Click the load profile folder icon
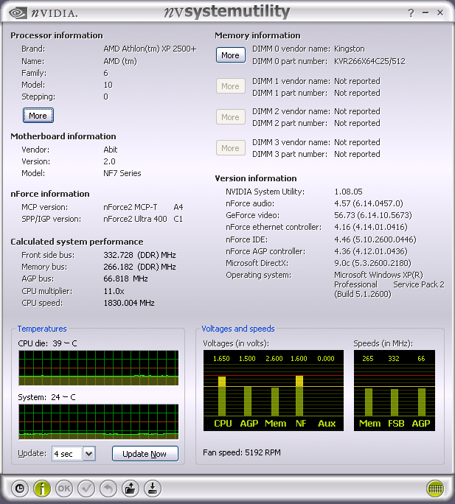The image size is (455, 504). click(x=131, y=488)
